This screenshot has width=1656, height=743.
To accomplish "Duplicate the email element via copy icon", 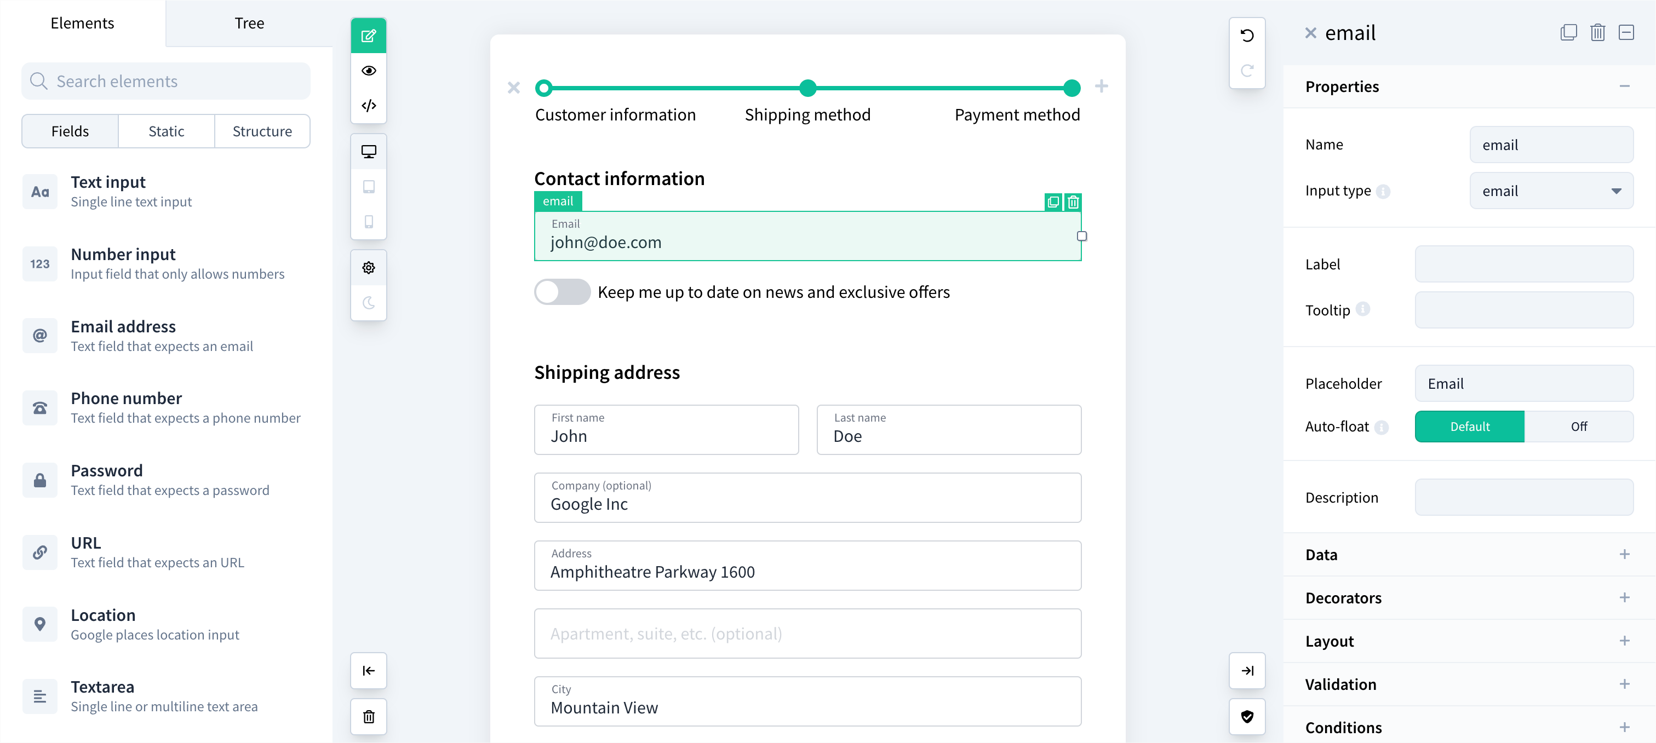I will coord(1052,202).
